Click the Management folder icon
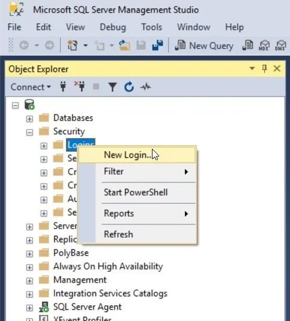This screenshot has height=321, width=290. tap(44, 280)
